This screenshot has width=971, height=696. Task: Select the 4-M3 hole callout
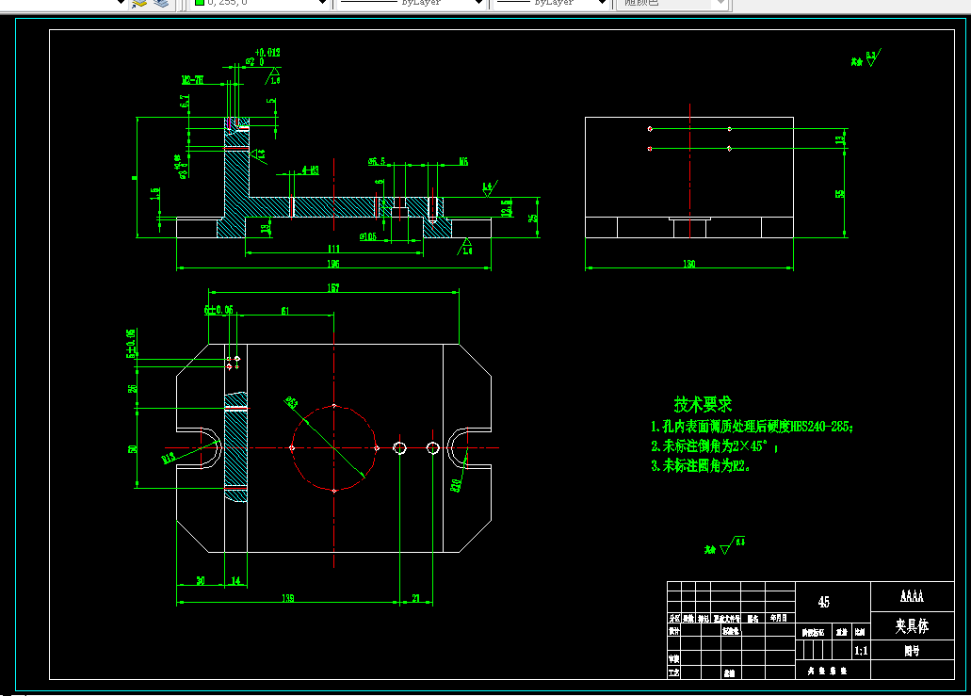point(310,170)
